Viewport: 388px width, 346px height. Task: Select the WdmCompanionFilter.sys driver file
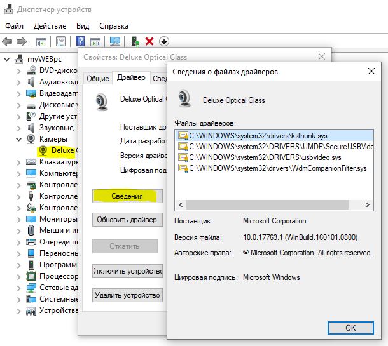click(x=274, y=168)
